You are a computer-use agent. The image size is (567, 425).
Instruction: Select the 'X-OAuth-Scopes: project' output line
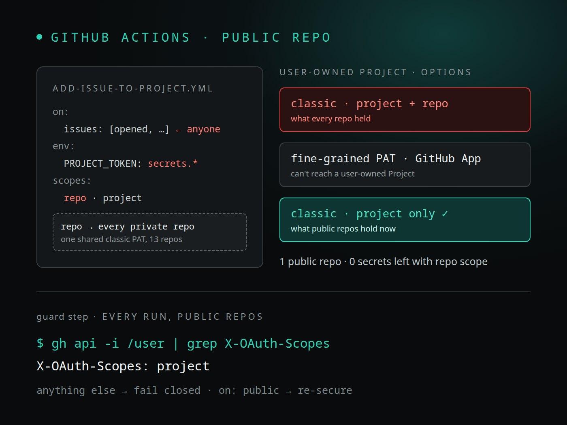click(x=123, y=366)
